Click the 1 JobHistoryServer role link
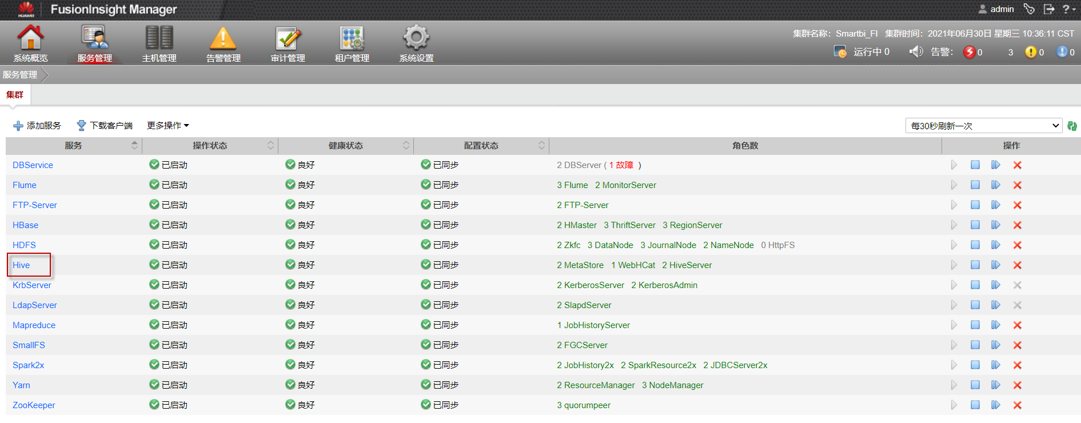This screenshot has height=423, width=1081. [593, 325]
